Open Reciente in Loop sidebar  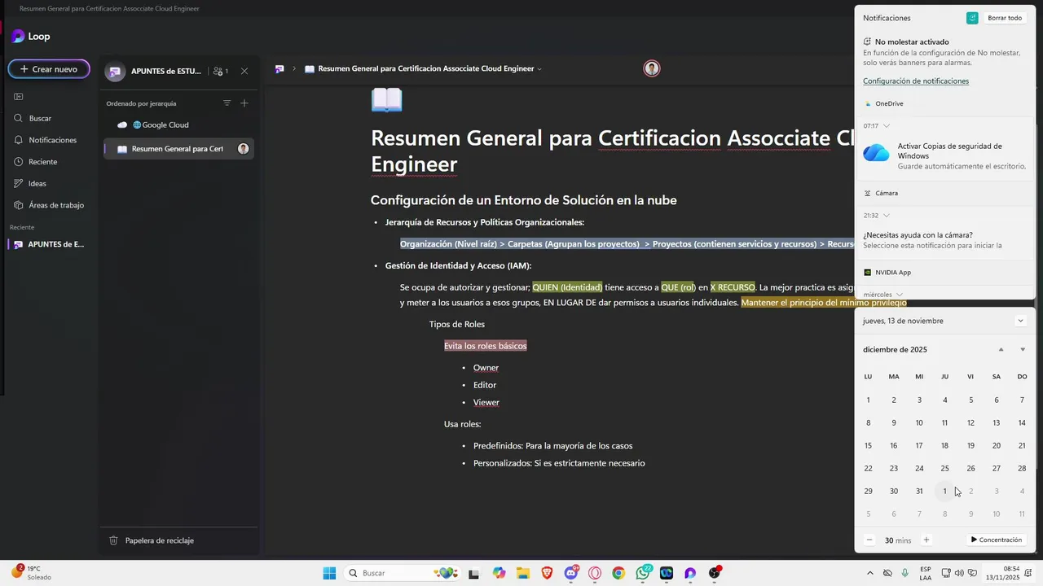42,161
